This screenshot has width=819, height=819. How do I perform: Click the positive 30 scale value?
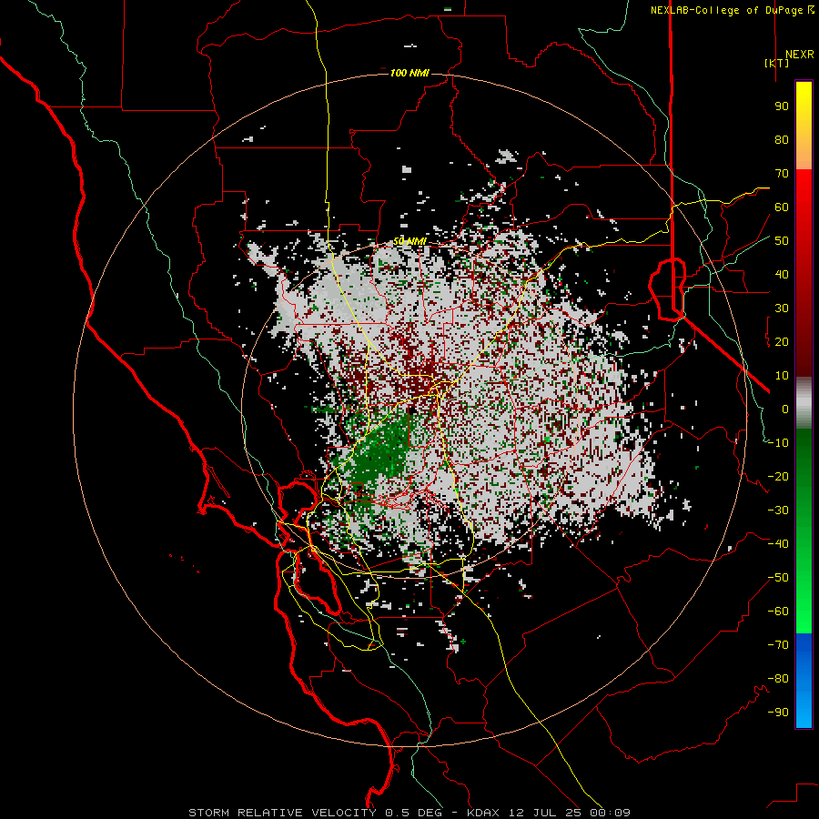pyautogui.click(x=782, y=308)
